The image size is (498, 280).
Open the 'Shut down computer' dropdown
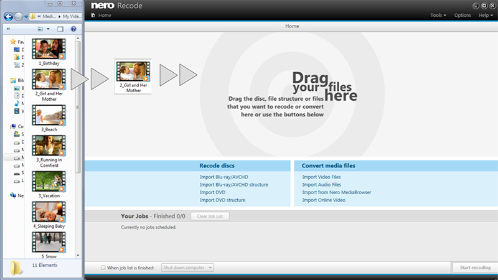(187, 268)
